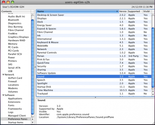
Task: Select the Security preference pane row
Action: pos(94,66)
